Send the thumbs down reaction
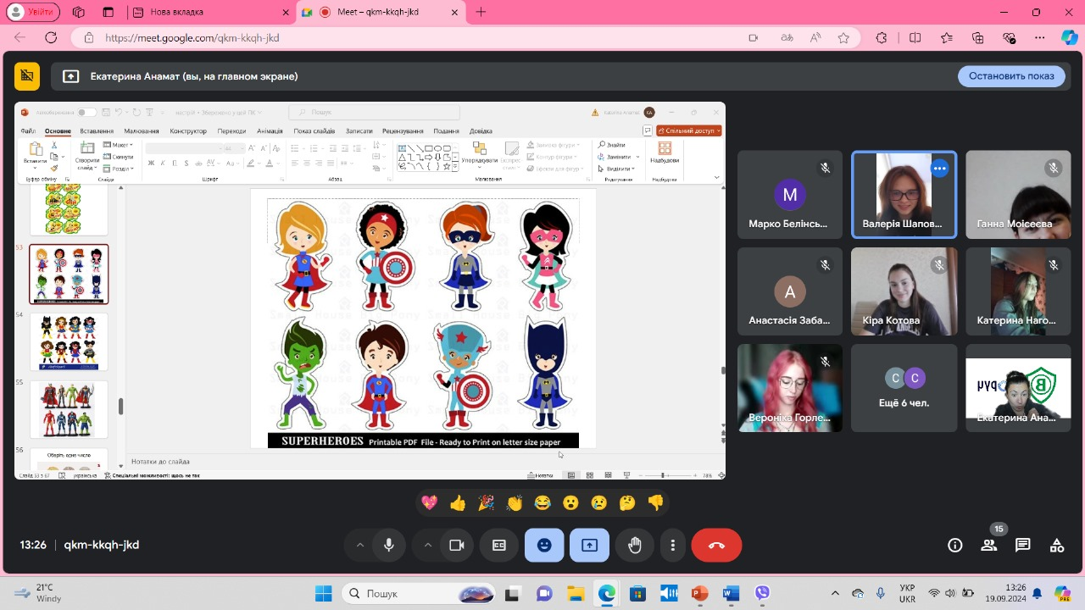This screenshot has height=610, width=1085. [655, 502]
